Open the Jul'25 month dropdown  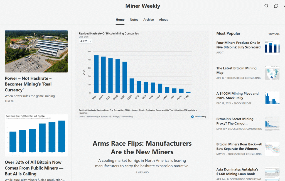coord(86,41)
